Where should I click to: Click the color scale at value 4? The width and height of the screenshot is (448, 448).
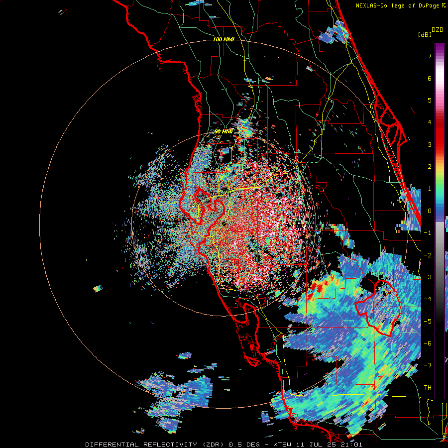pyautogui.click(x=440, y=122)
